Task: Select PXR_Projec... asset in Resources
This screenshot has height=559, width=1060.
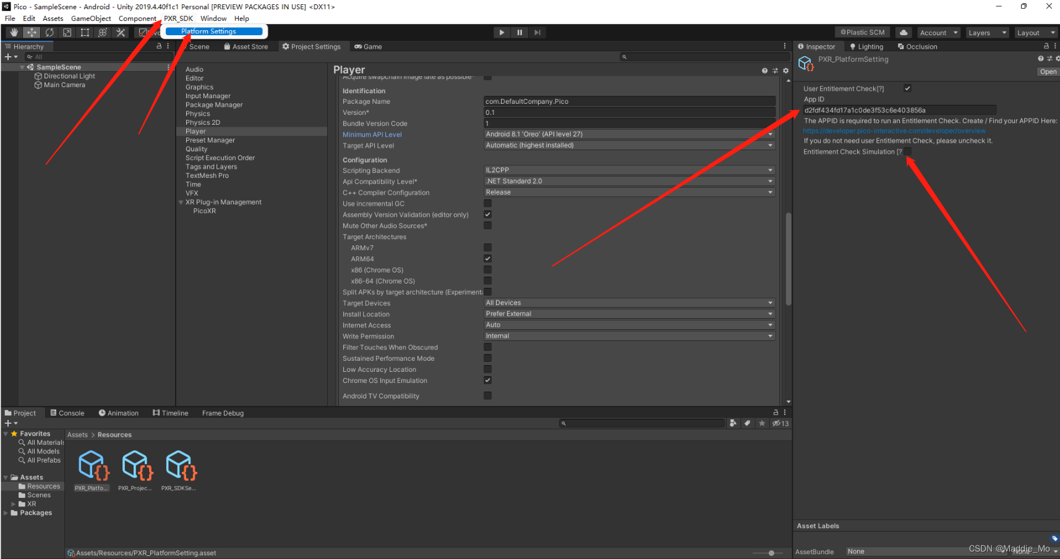Action: tap(135, 471)
